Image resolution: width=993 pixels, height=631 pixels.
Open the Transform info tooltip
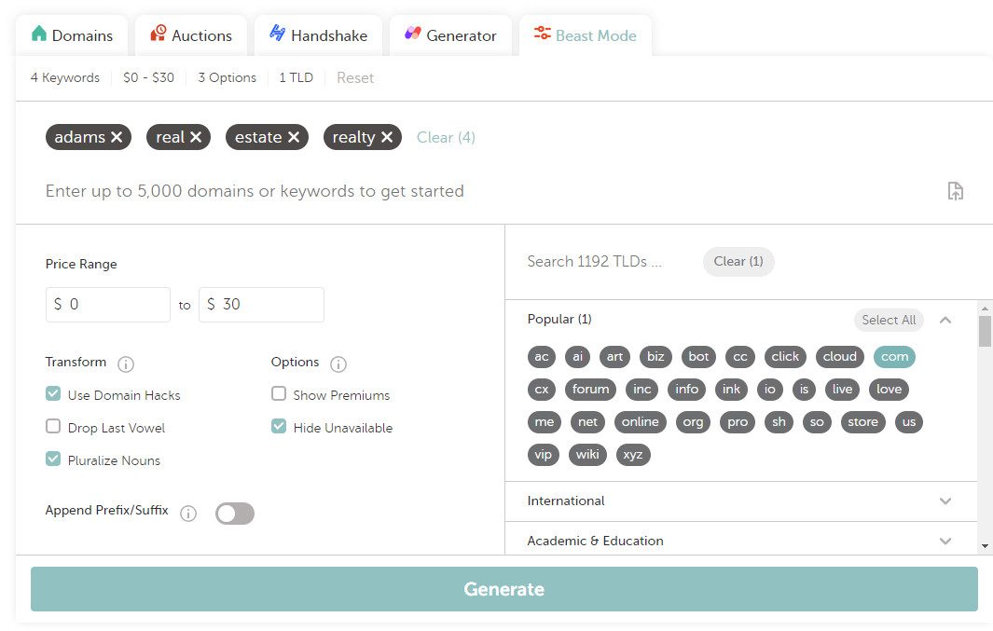pyautogui.click(x=126, y=364)
